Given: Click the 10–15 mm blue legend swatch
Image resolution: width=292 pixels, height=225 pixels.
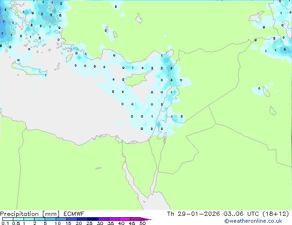Looking at the screenshot, I should point(61,219).
